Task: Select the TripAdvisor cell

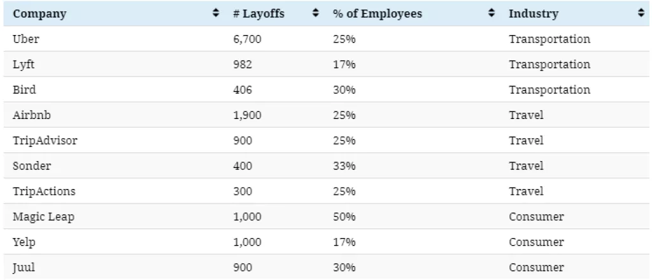Action: pos(45,141)
